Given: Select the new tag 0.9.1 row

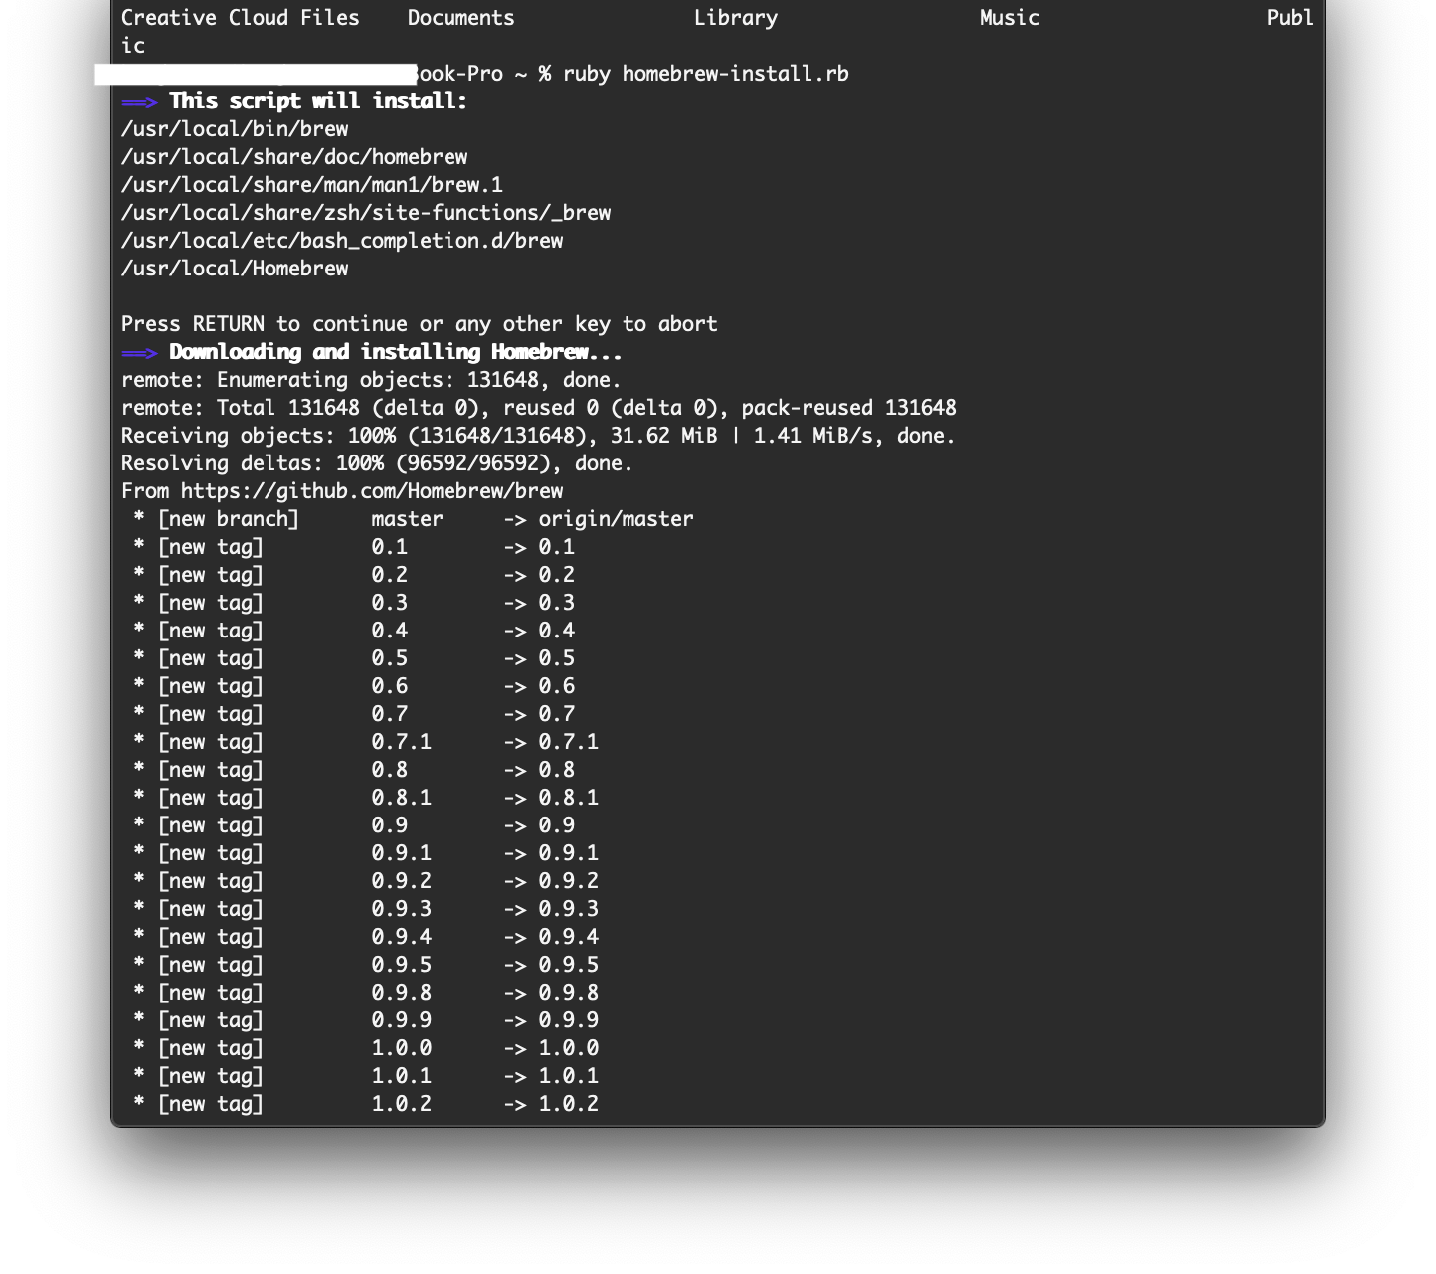Looking at the screenshot, I should 366,853.
